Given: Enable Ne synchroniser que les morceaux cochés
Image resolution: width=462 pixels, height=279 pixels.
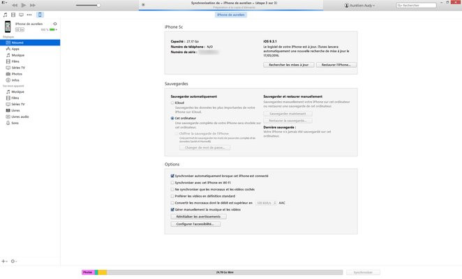Looking at the screenshot, I should (172, 190).
